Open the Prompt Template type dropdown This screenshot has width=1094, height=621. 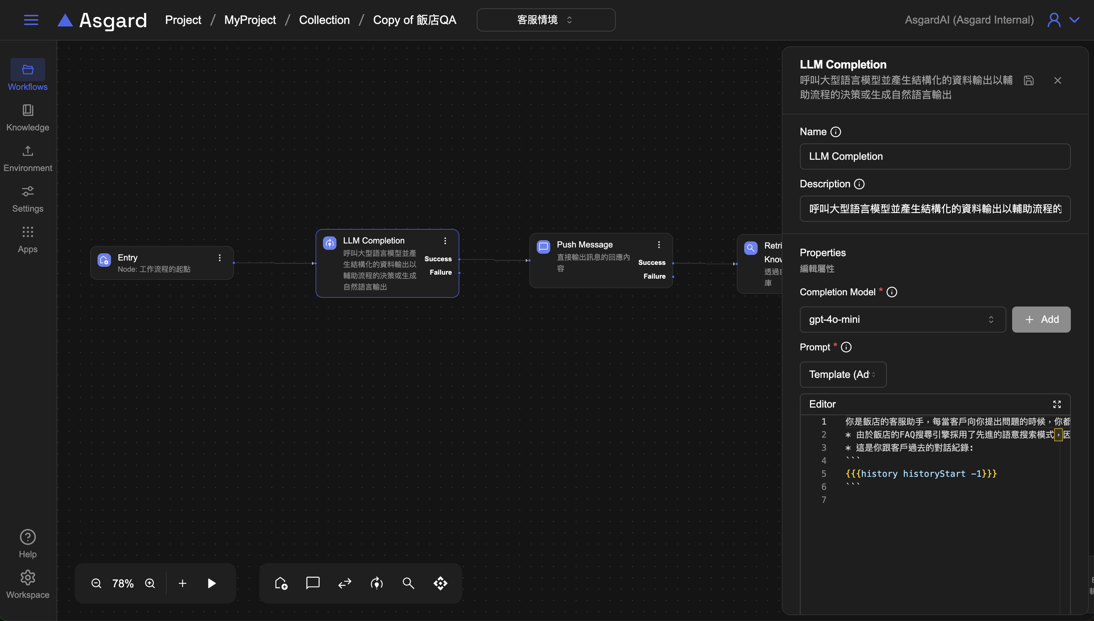(x=843, y=375)
